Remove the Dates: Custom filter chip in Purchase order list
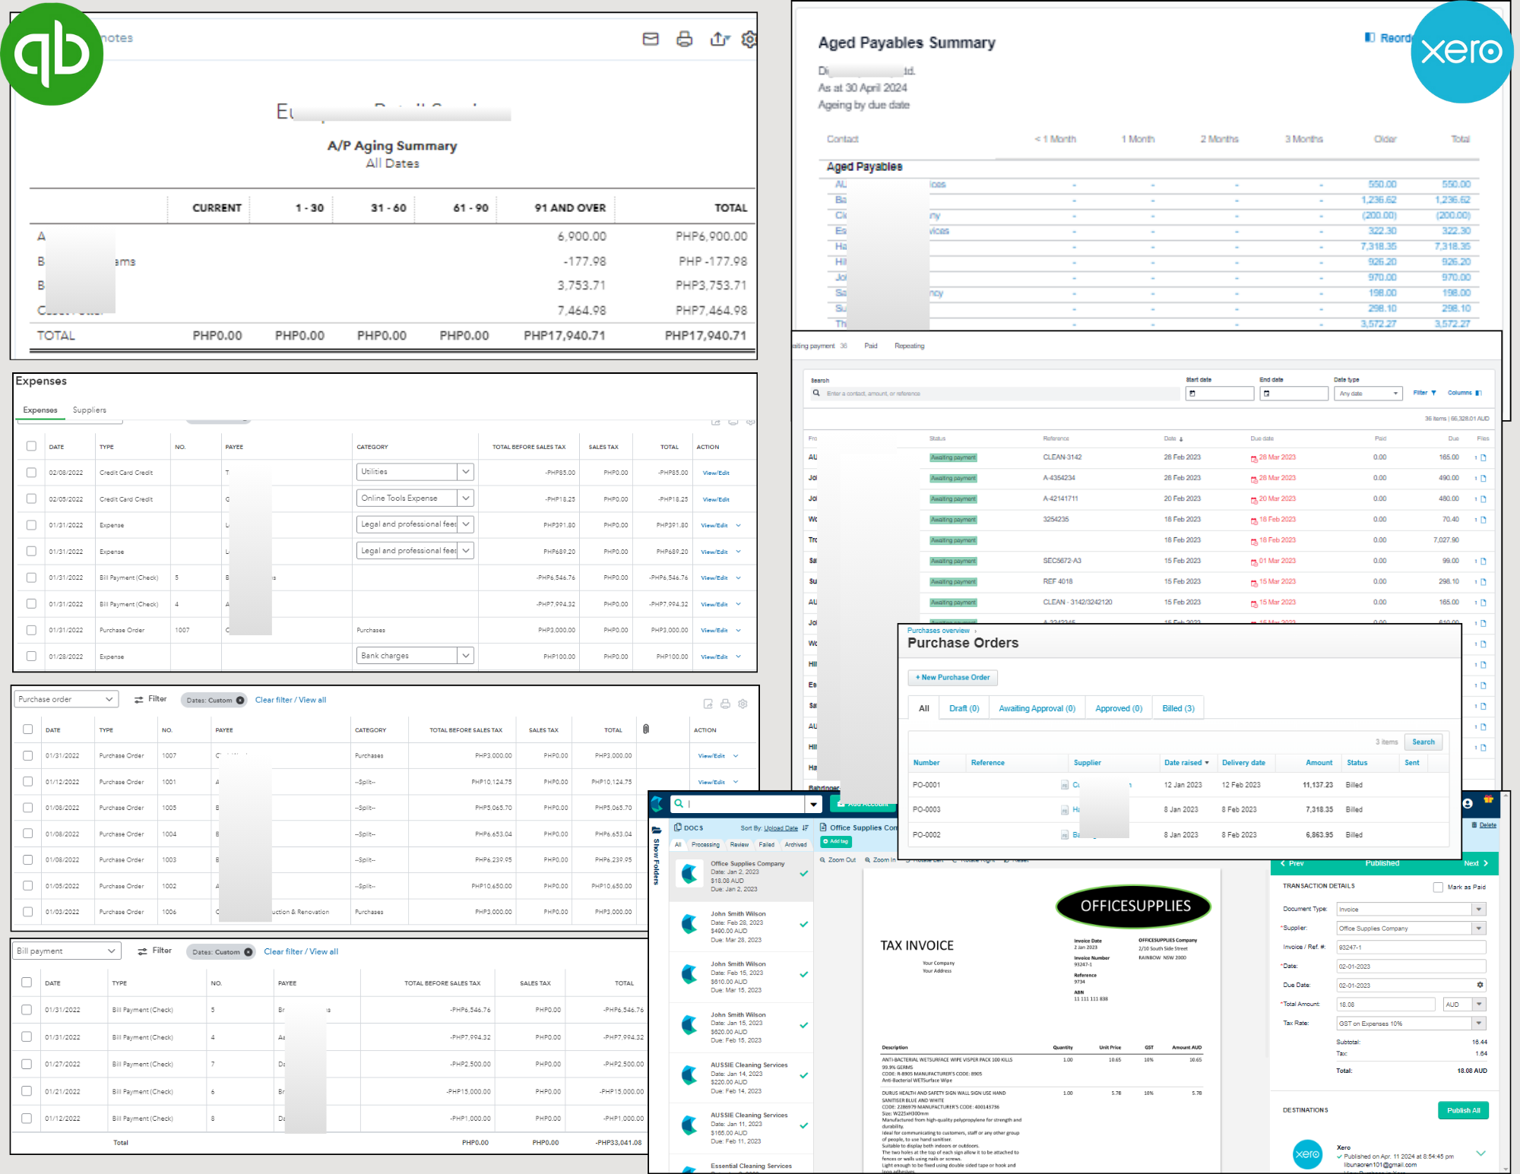Viewport: 1520px width, 1174px height. pyautogui.click(x=240, y=700)
